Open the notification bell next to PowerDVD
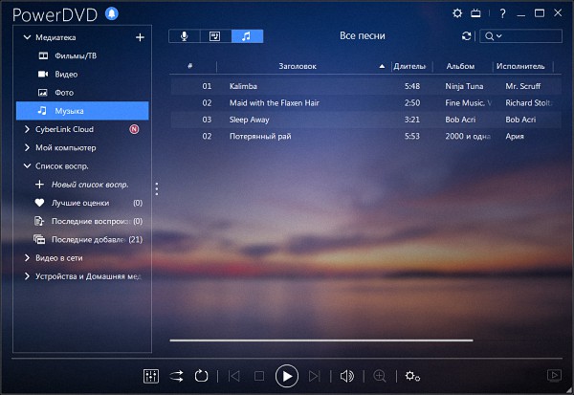The image size is (574, 395). (112, 14)
